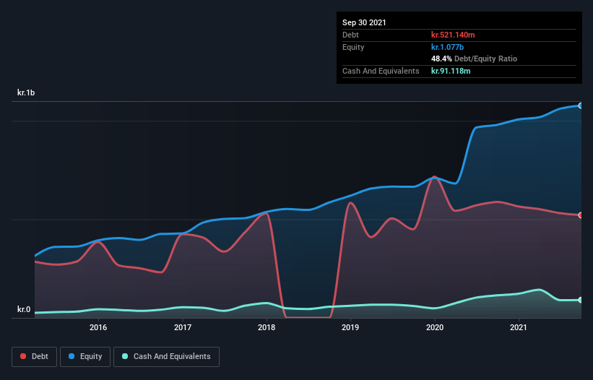The width and height of the screenshot is (593, 380).
Task: Click the teal Cash legend dot
Action: pyautogui.click(x=125, y=356)
